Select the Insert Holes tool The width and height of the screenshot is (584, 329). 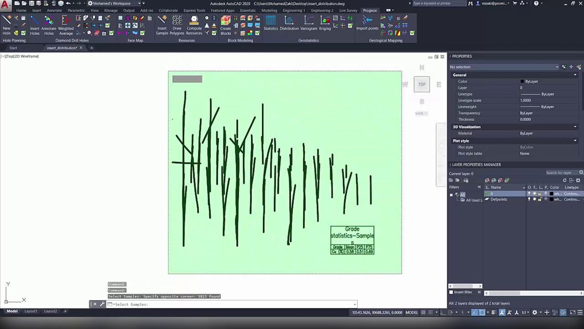coord(35,25)
